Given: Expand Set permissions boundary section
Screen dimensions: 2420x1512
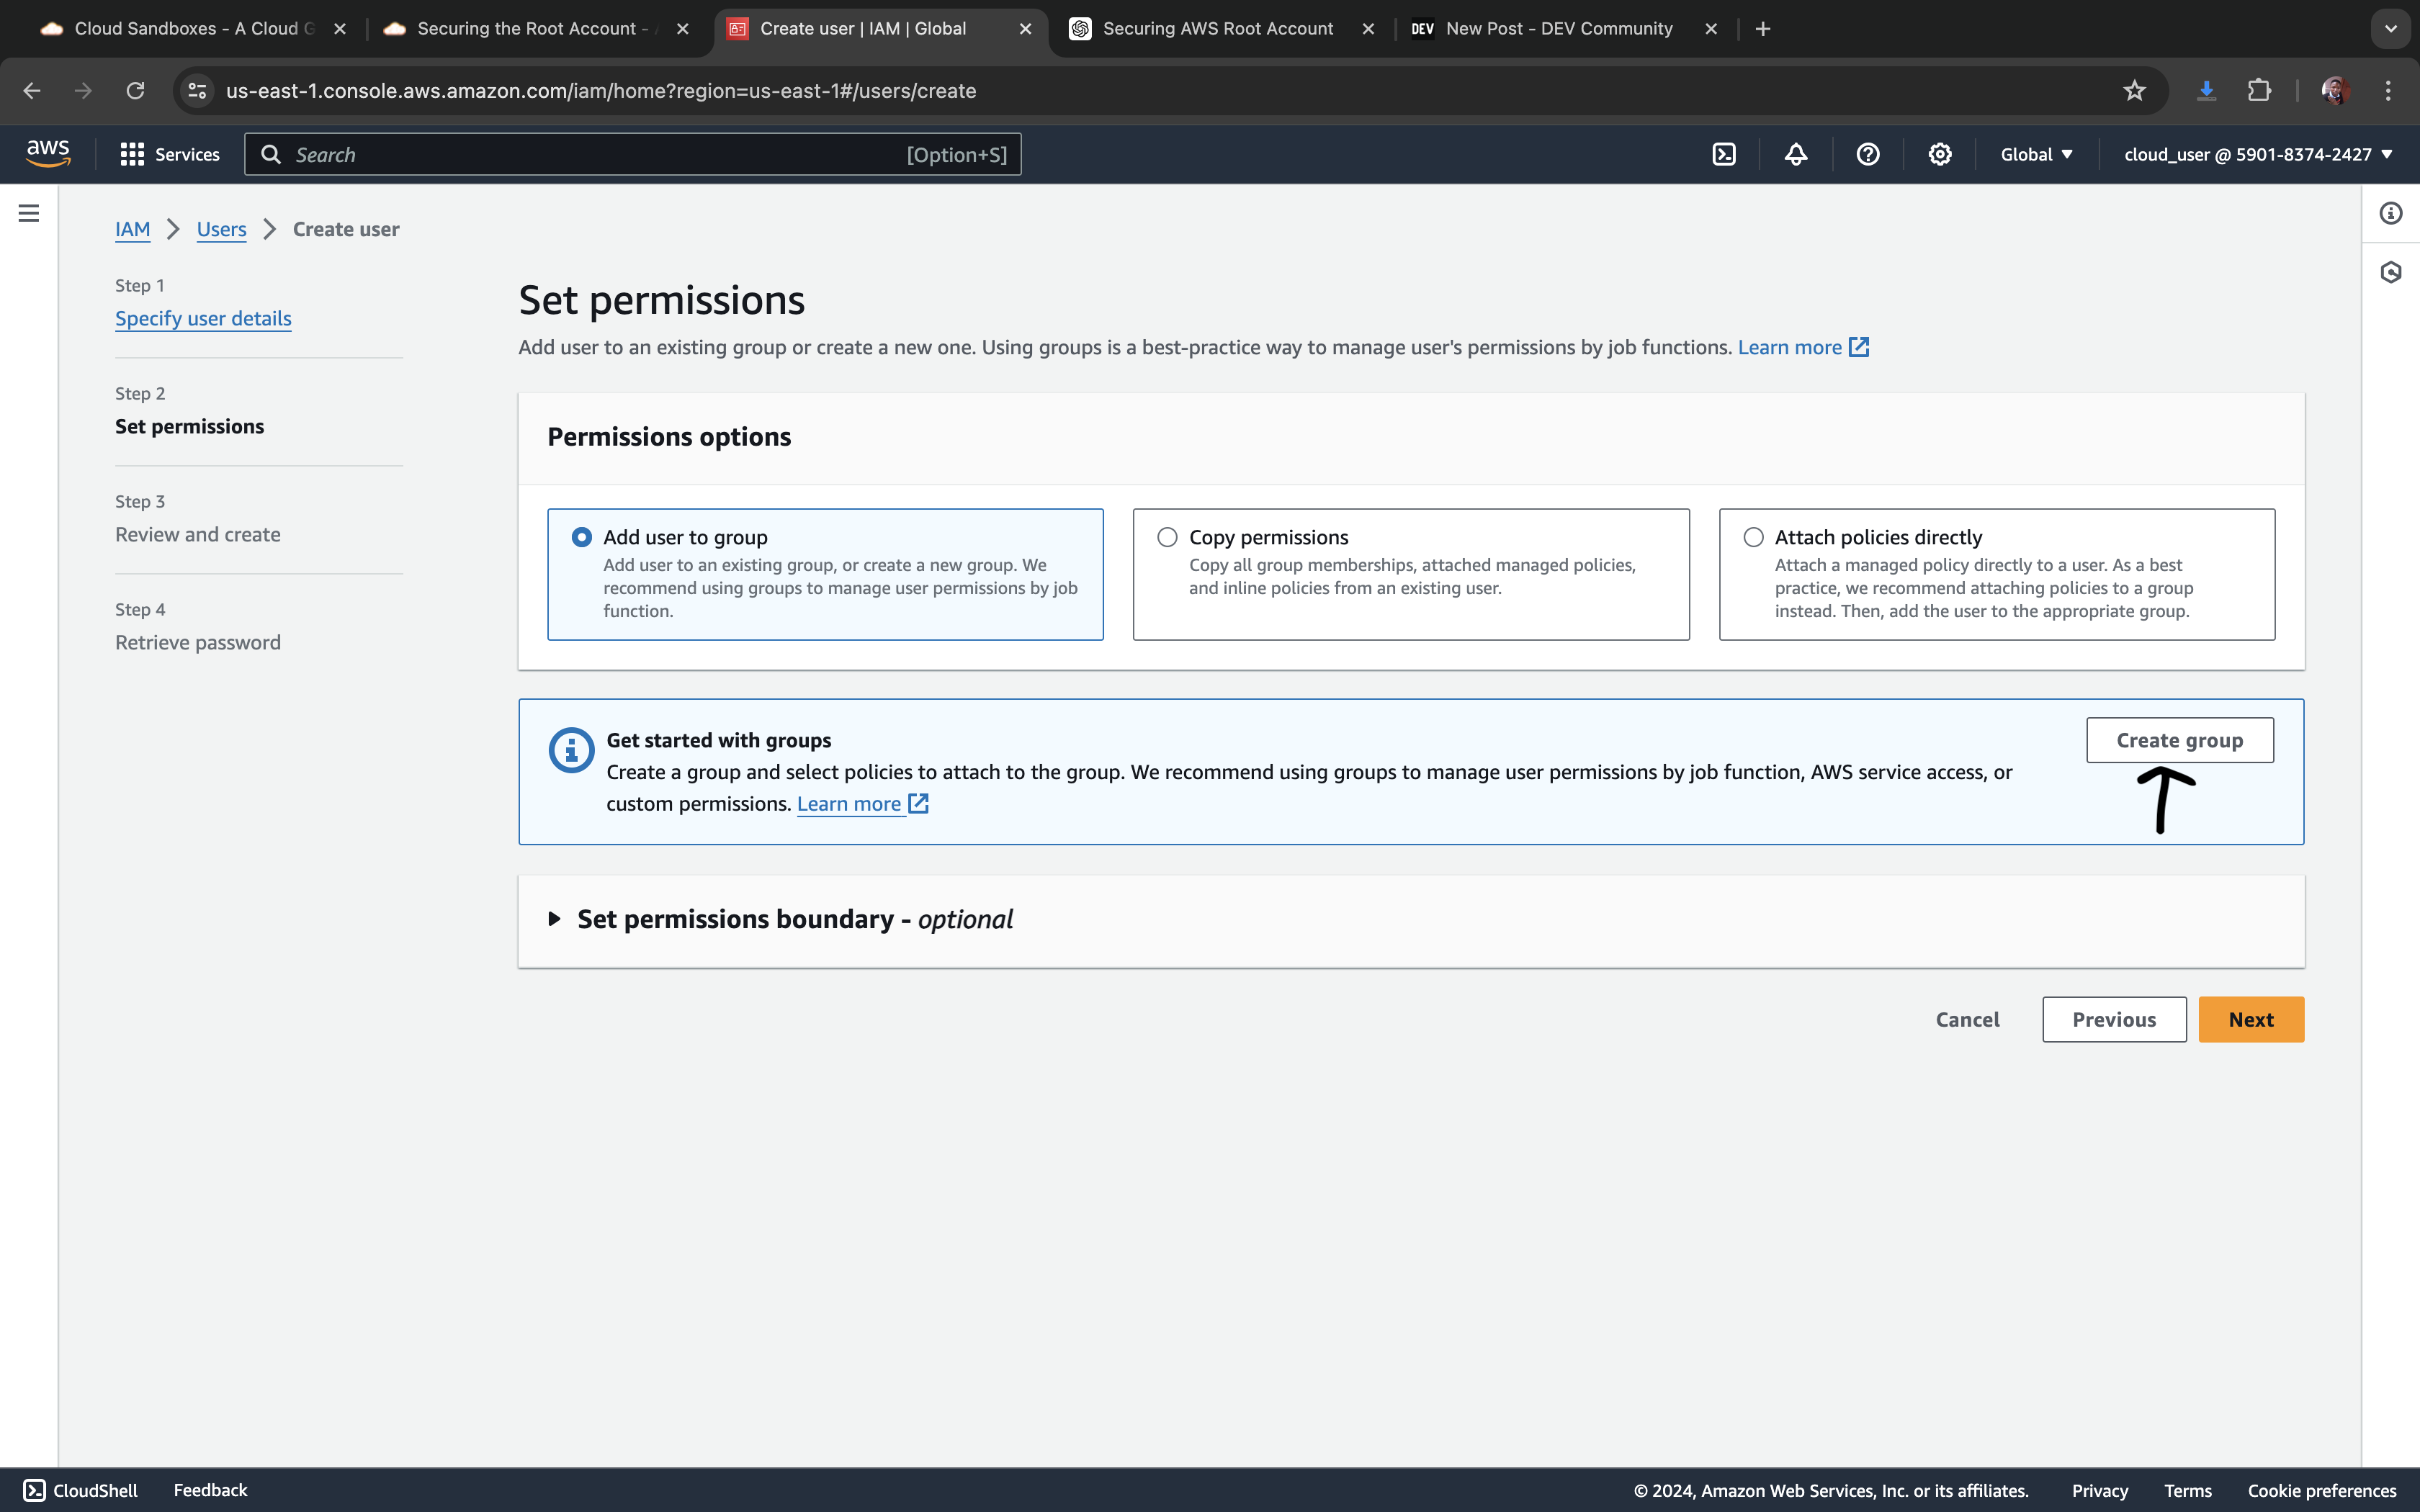Looking at the screenshot, I should point(555,919).
